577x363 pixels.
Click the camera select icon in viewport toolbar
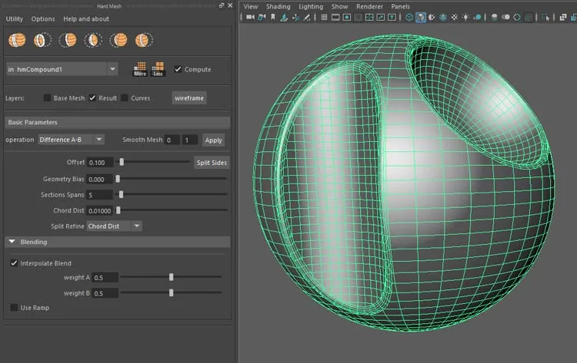(250, 17)
